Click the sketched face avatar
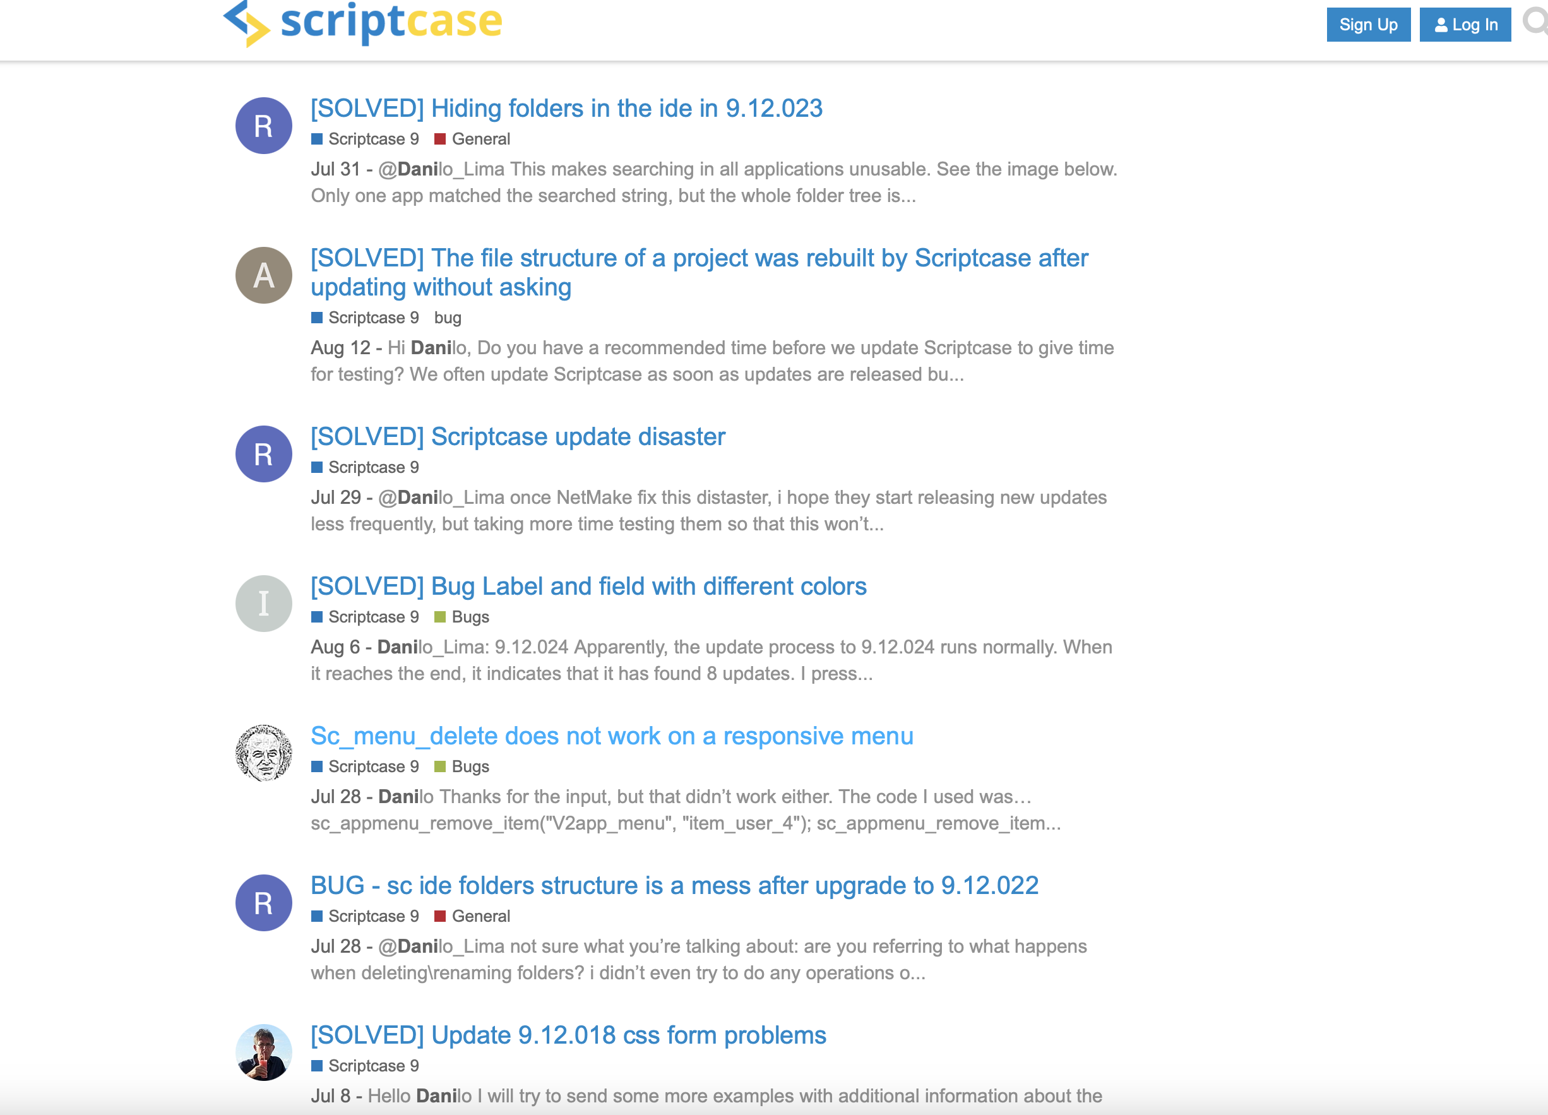The width and height of the screenshot is (1548, 1115). (263, 753)
